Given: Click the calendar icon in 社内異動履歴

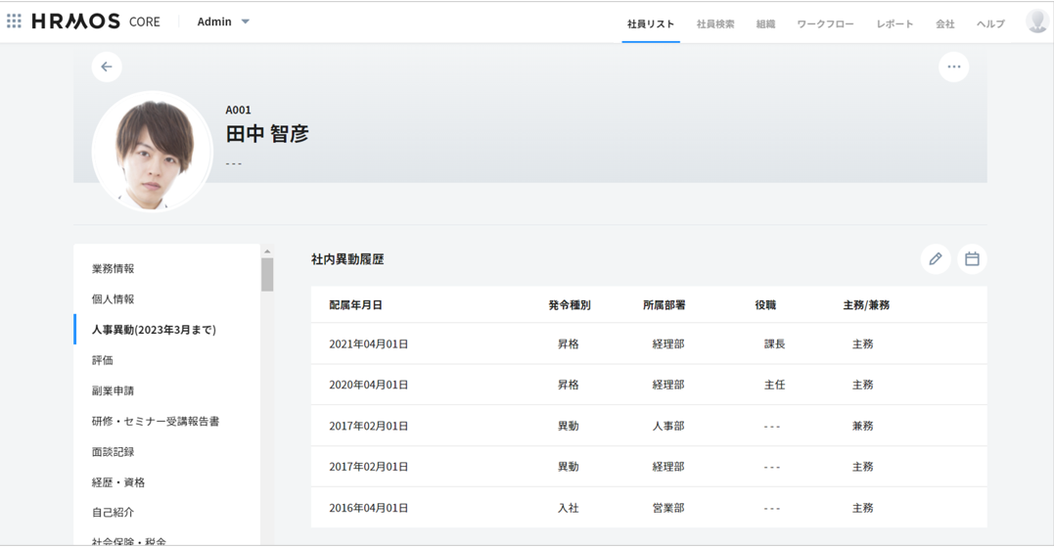Looking at the screenshot, I should 972,259.
